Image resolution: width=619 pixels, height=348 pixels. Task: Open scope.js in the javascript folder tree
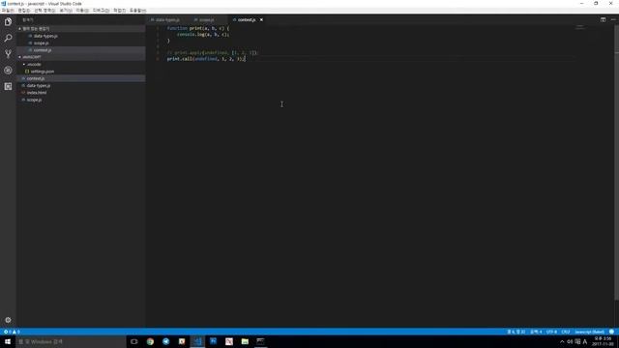(34, 100)
